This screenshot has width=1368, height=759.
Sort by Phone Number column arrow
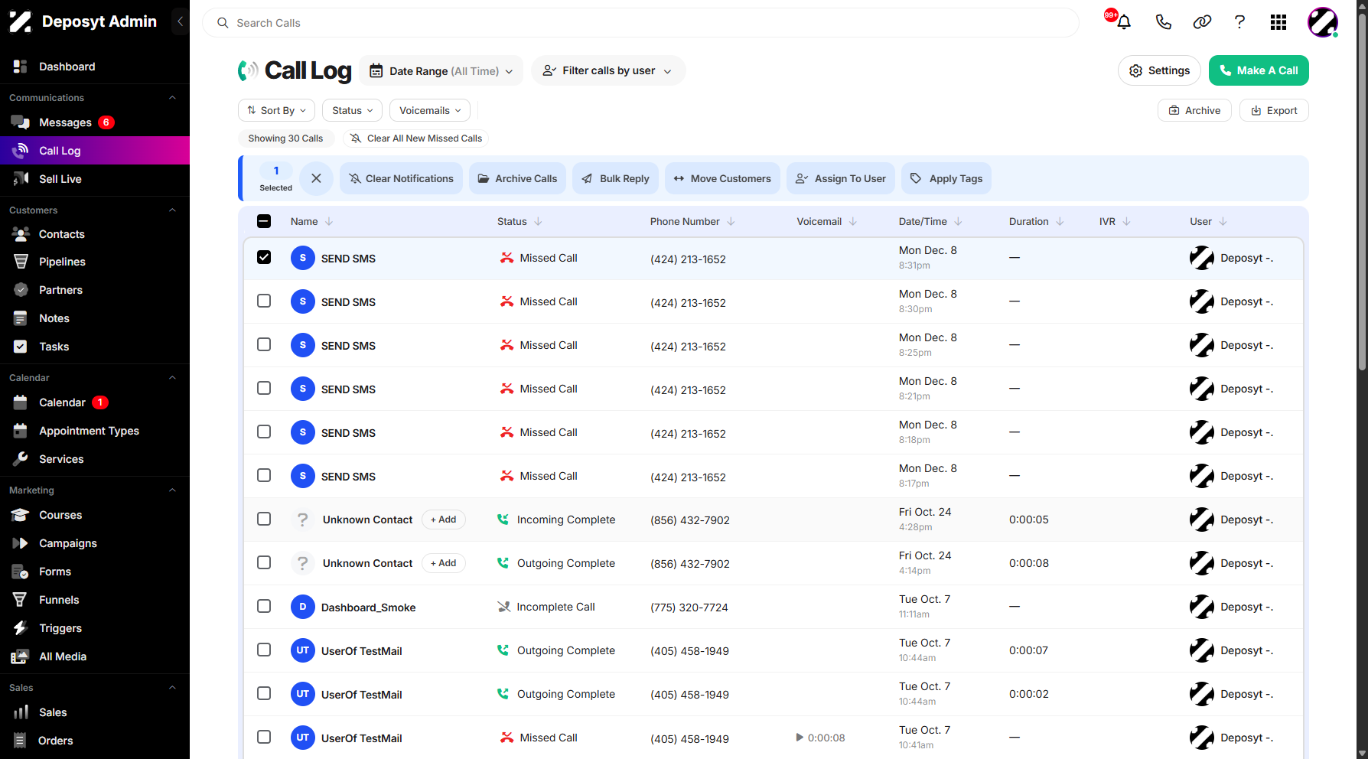coord(731,221)
